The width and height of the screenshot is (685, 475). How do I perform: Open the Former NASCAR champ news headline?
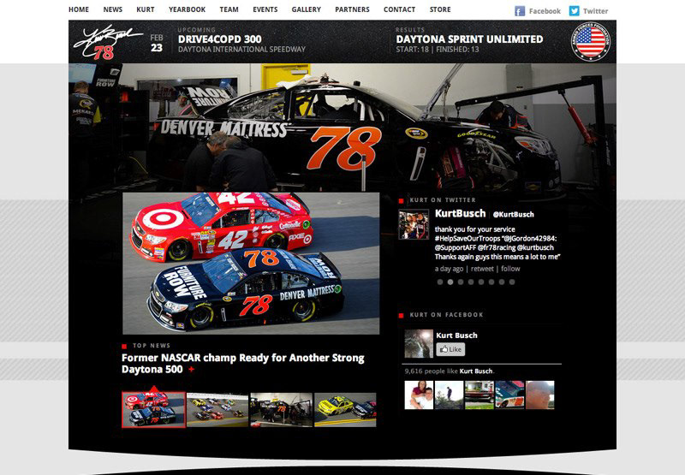(243, 363)
